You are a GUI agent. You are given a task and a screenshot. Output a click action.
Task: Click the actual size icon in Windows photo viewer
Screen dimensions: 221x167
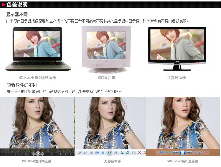168,153
